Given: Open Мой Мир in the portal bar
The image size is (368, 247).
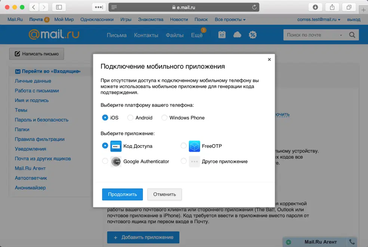Looking at the screenshot, I should point(64,19).
